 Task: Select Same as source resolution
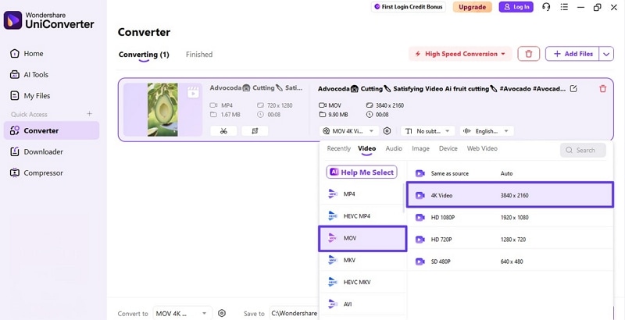(510, 173)
